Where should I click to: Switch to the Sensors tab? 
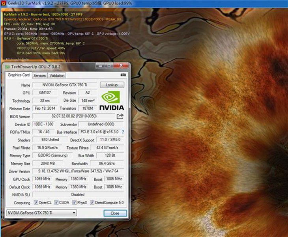tap(40, 75)
